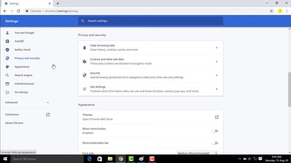Click the magnifier icon in search settings

coord(83,21)
